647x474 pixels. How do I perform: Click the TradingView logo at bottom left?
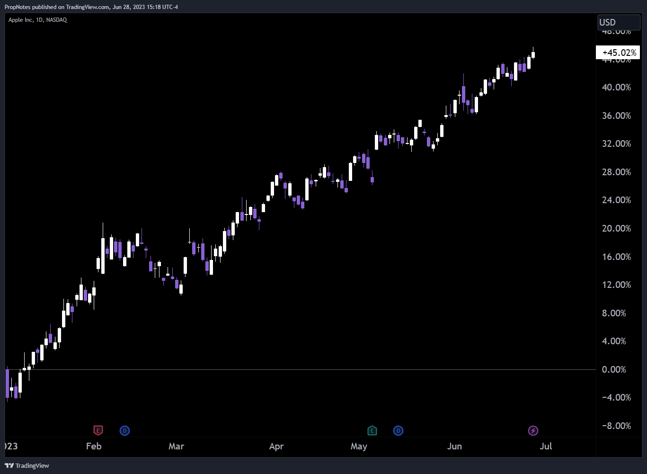pos(27,465)
